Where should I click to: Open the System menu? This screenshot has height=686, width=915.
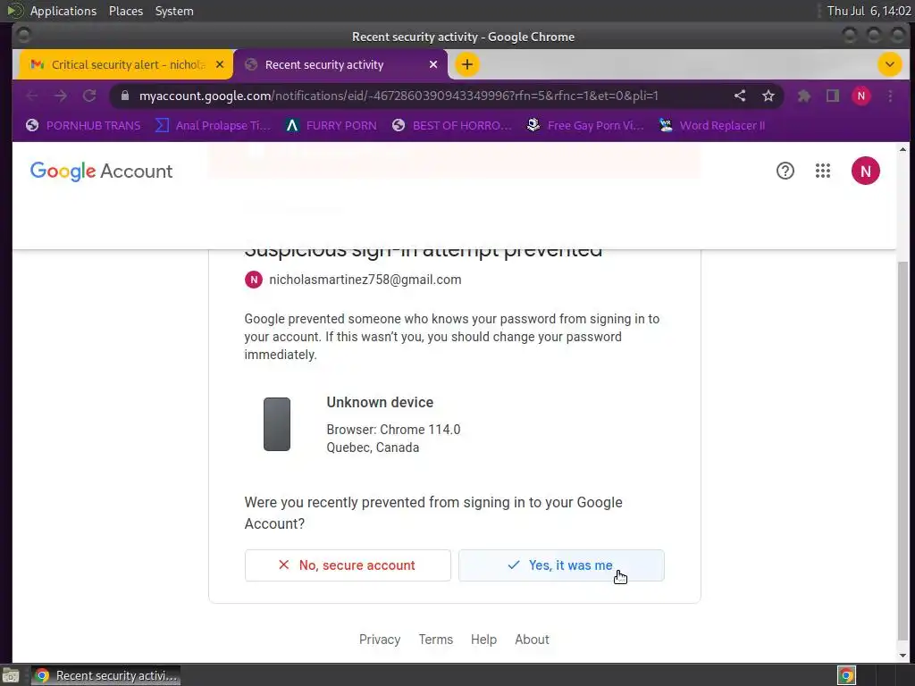click(x=174, y=11)
